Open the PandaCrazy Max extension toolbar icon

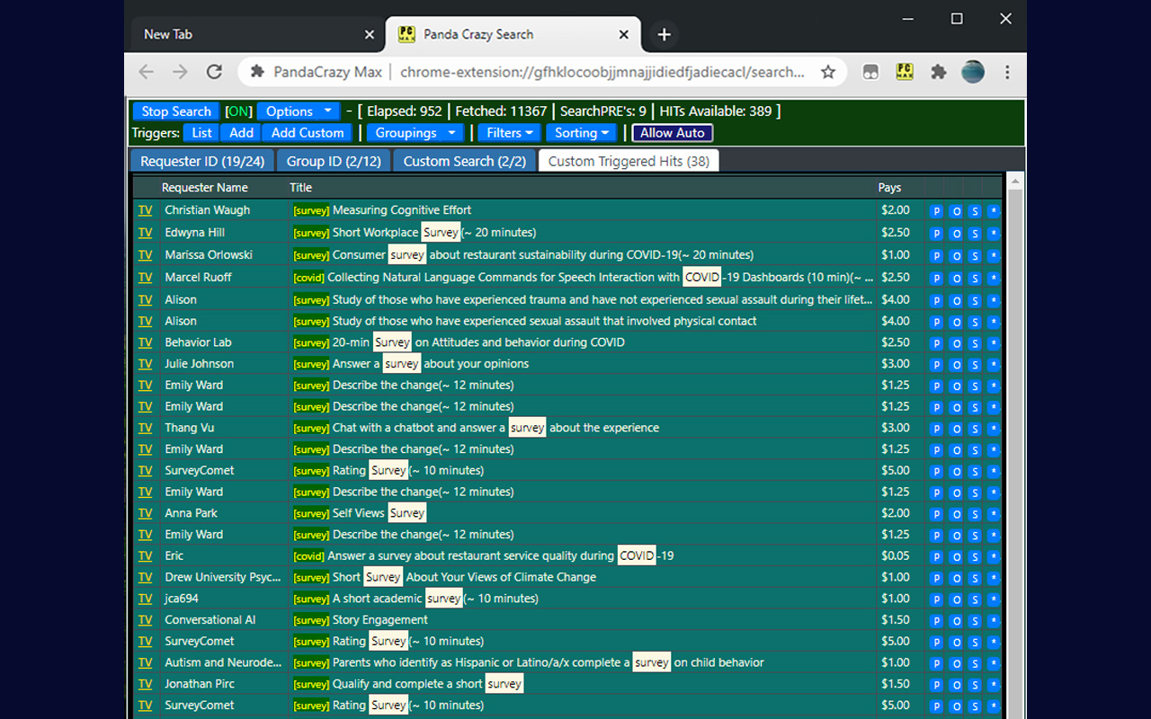(904, 72)
